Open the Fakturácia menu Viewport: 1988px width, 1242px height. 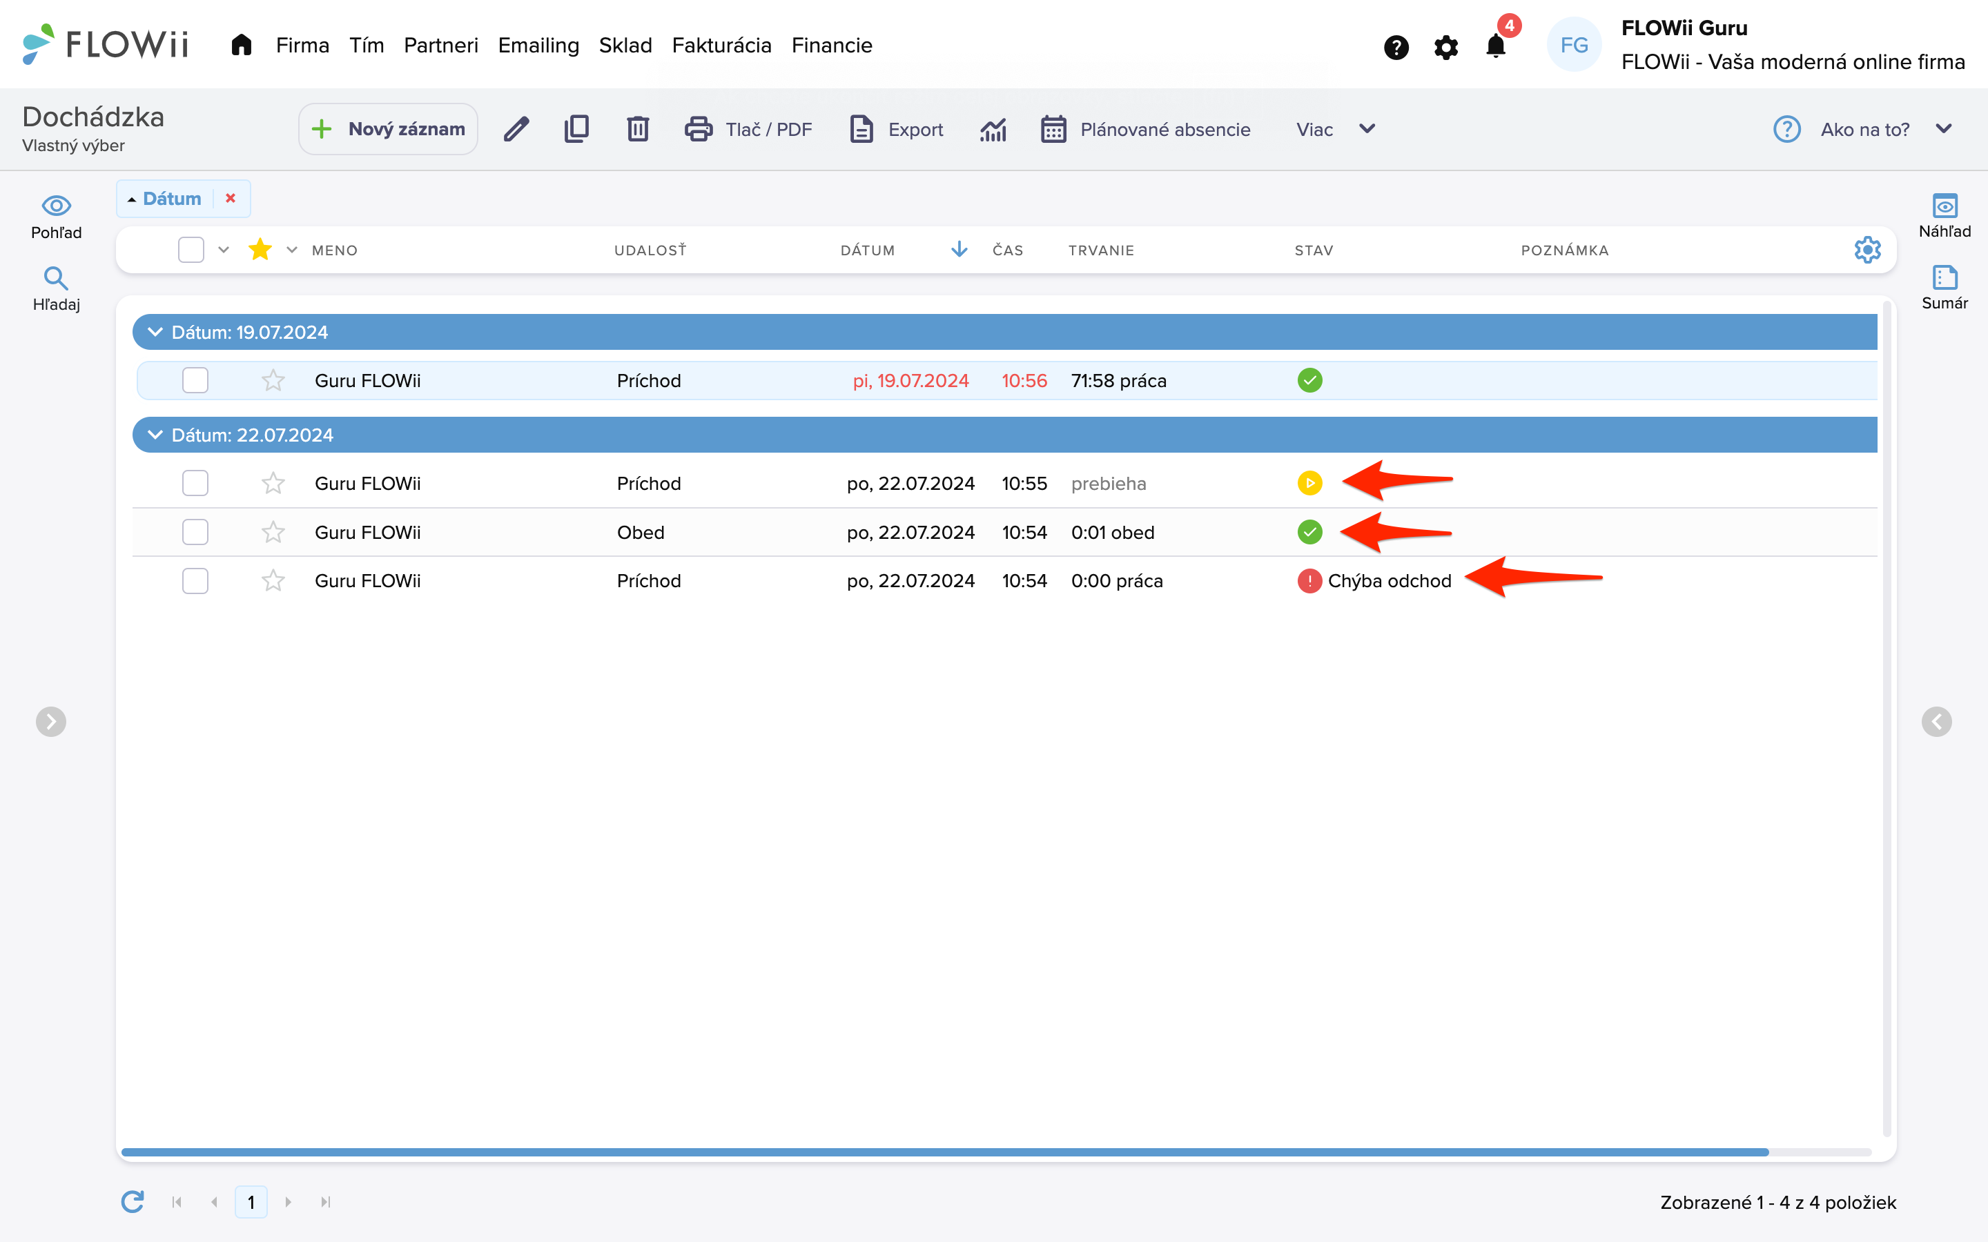[721, 45]
